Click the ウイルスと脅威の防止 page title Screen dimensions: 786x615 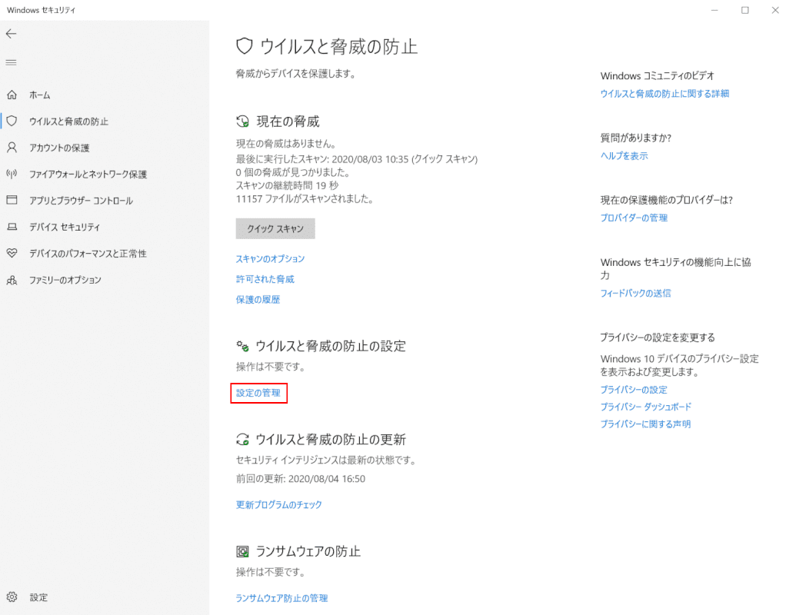coord(339,47)
